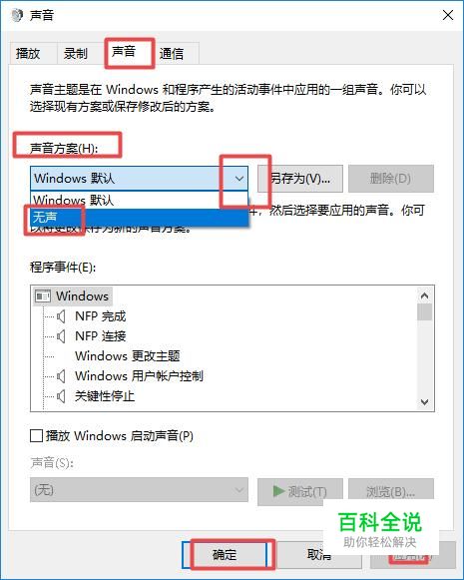Screen dimensions: 464x580
Task: Click the speaker icon beside NFP 连接
Action: tap(62, 336)
